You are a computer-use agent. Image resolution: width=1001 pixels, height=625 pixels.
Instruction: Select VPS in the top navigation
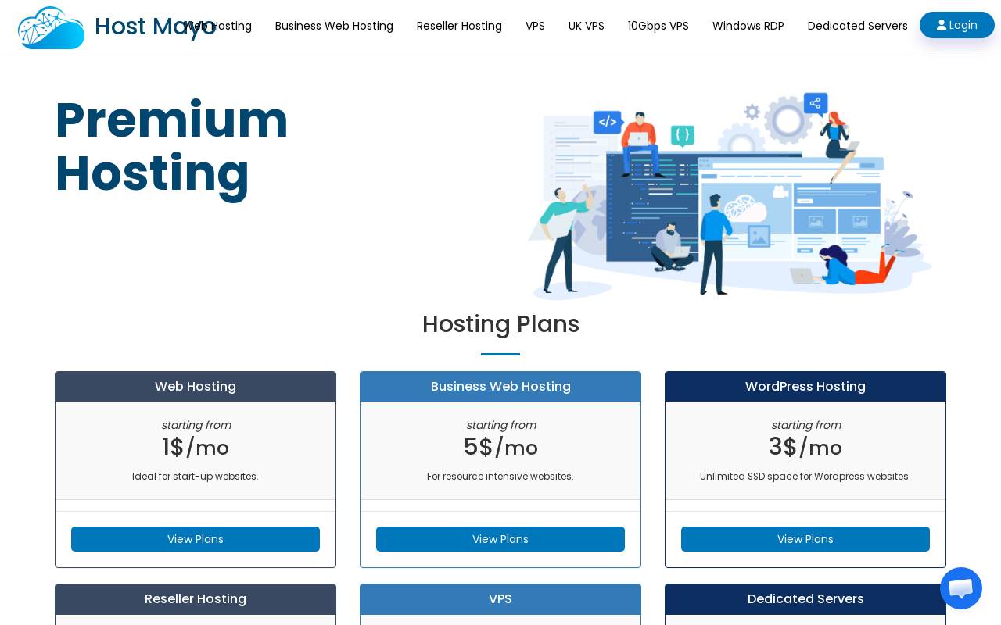tap(535, 26)
